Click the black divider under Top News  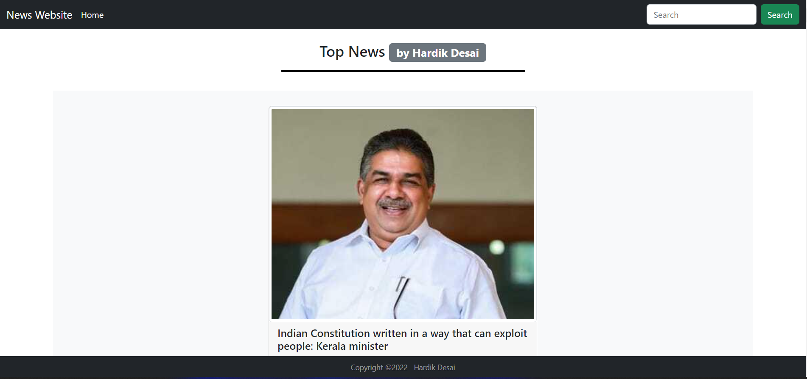click(403, 71)
